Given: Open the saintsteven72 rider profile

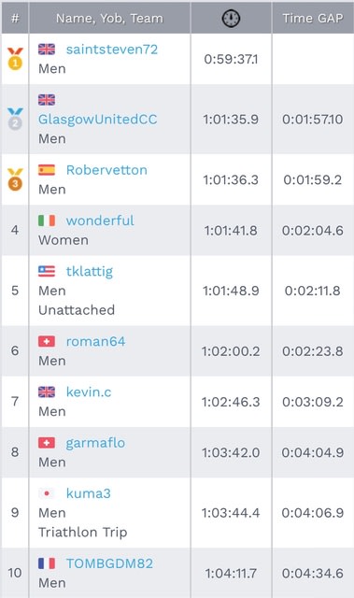Looking at the screenshot, I should (112, 50).
